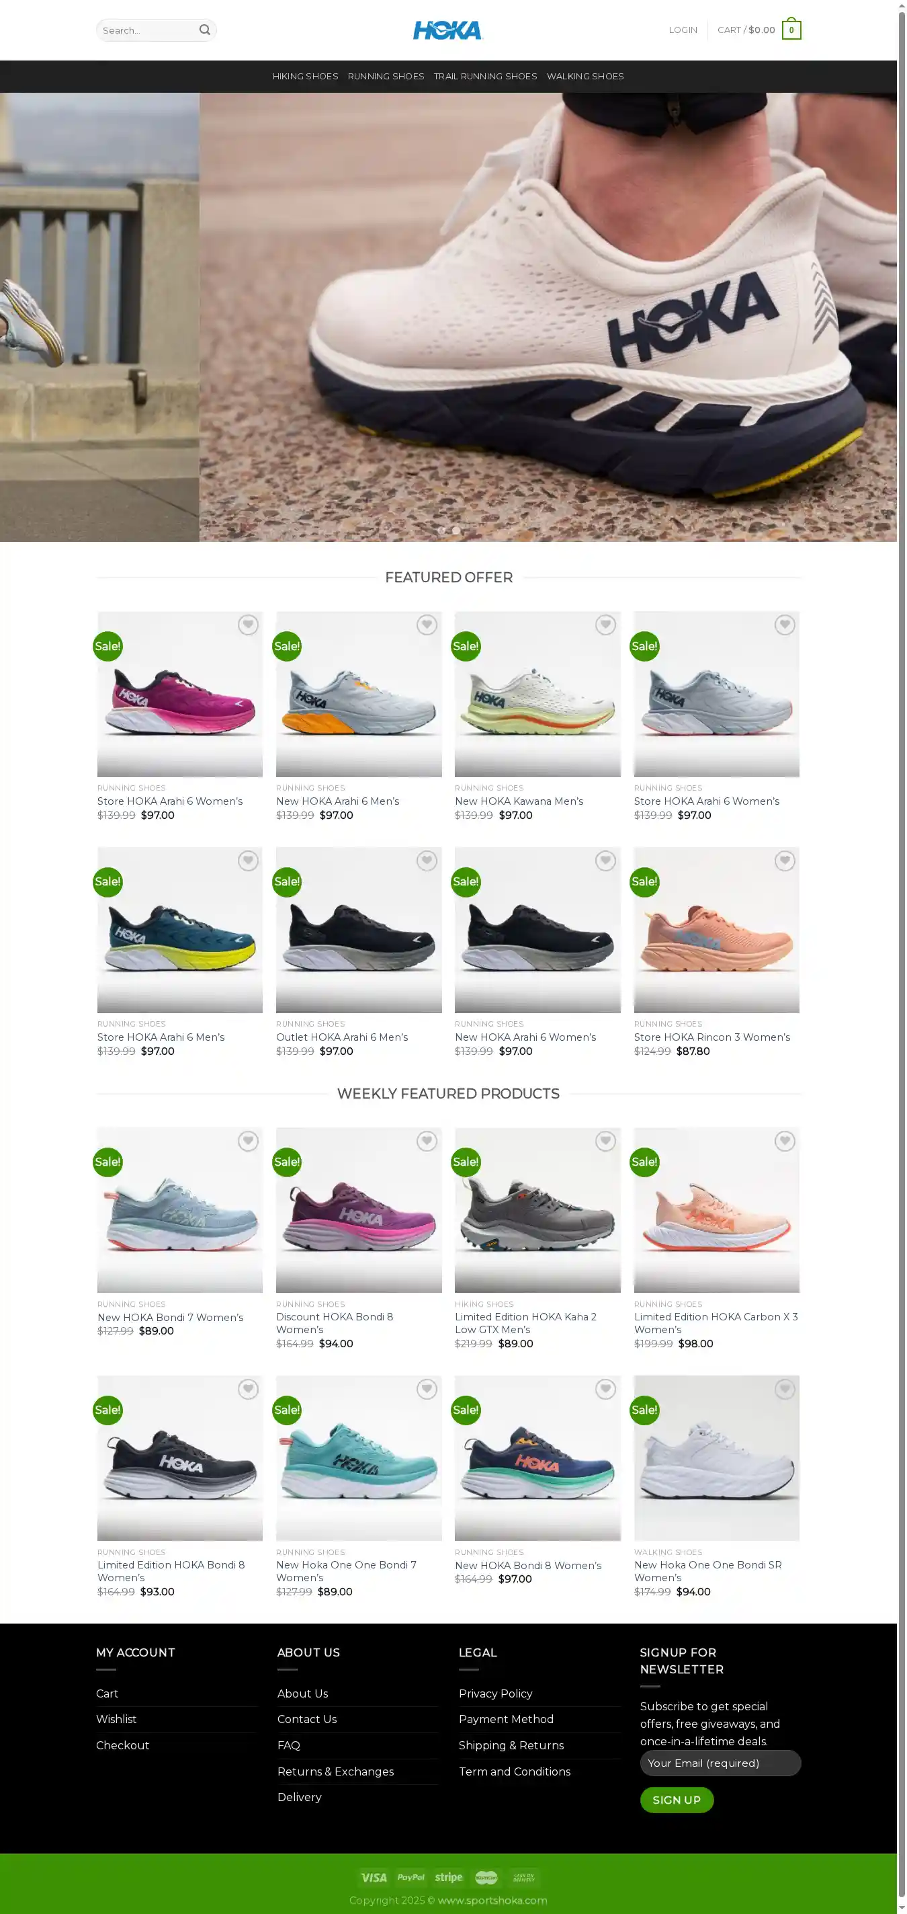Toggle wishlist heart on Store HOKA Rincon 3 Women's
Screen dimensions: 907x1914
(x=785, y=861)
